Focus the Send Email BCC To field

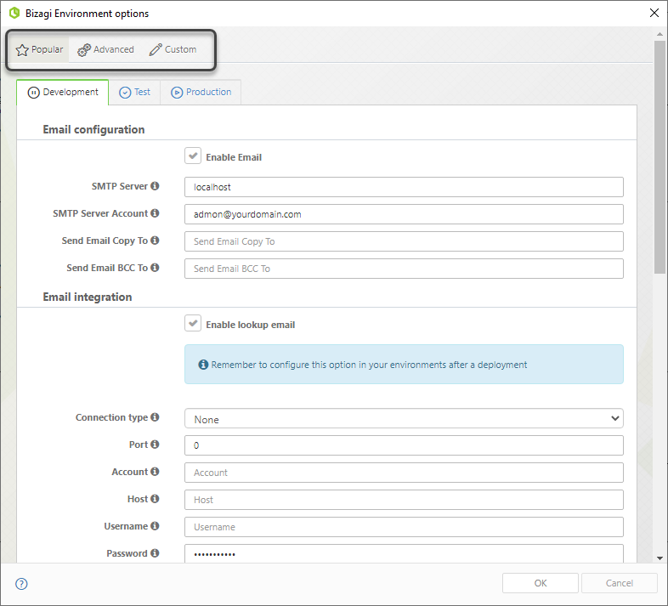[x=404, y=269]
